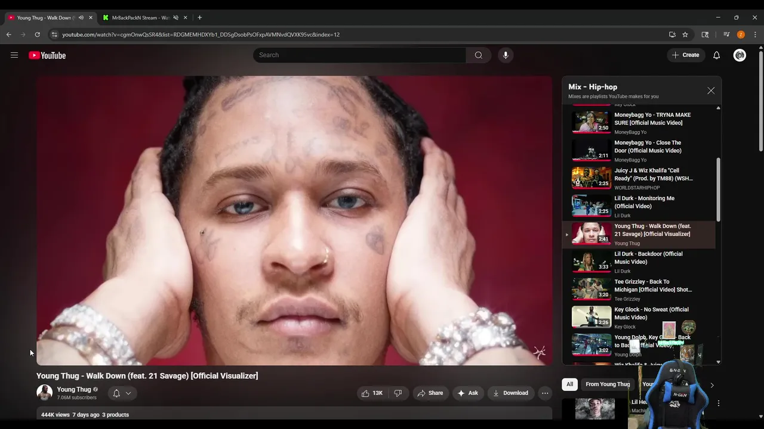Close the MrBackPackN Stream tab
The height and width of the screenshot is (429, 764).
point(186,18)
